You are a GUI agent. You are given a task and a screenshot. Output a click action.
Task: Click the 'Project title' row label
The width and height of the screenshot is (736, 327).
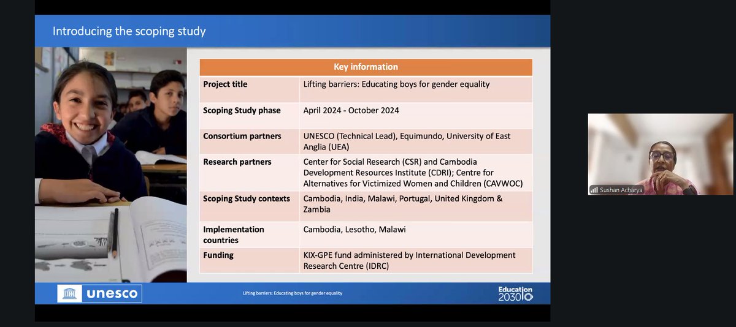point(225,84)
